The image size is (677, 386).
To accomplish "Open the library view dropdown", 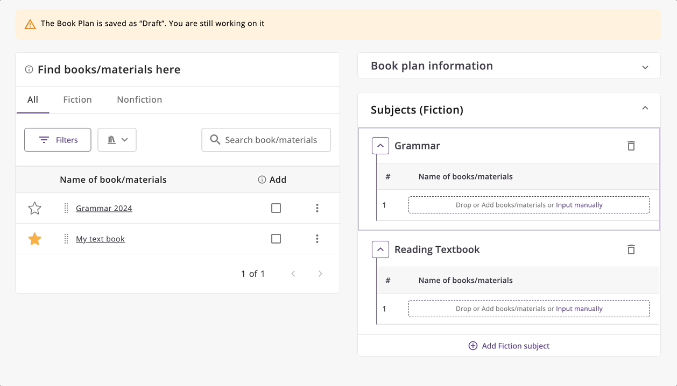I will (117, 140).
